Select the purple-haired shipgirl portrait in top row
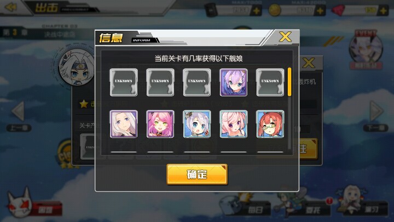 (x=234, y=82)
